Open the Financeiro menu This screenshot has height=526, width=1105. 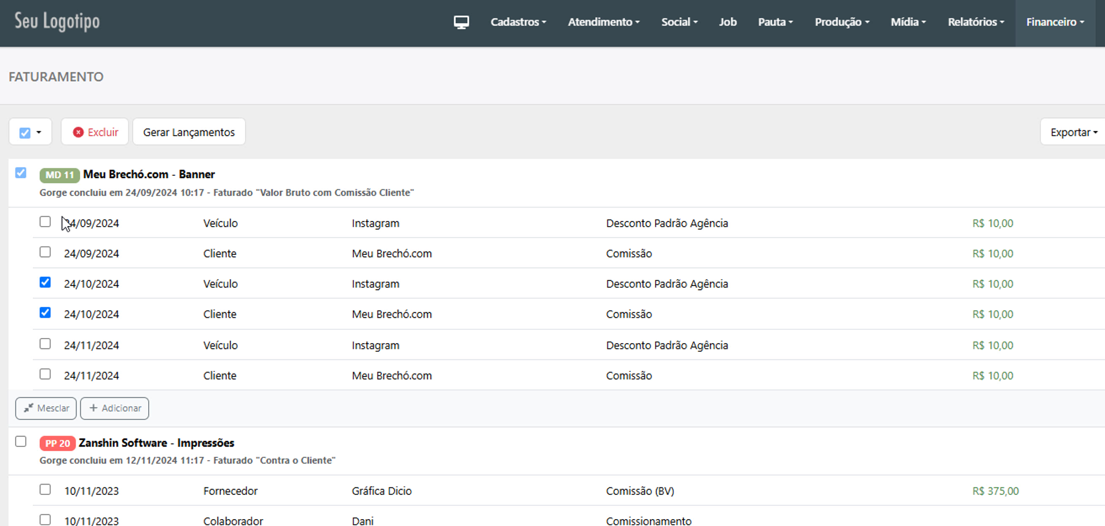click(x=1055, y=22)
